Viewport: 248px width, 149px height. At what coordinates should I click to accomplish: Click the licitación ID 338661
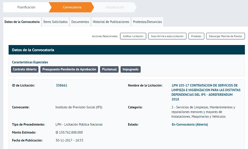[x=61, y=85]
